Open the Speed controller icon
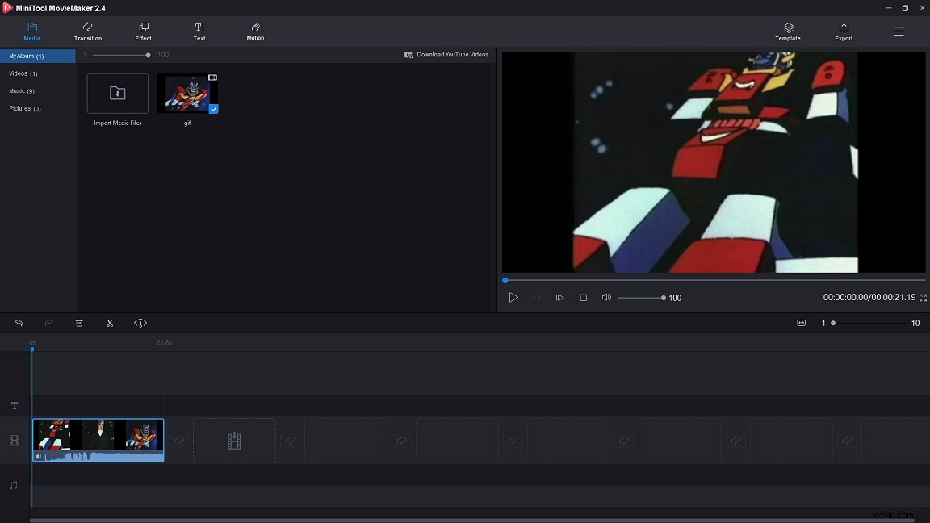This screenshot has width=930, height=523. [x=140, y=323]
